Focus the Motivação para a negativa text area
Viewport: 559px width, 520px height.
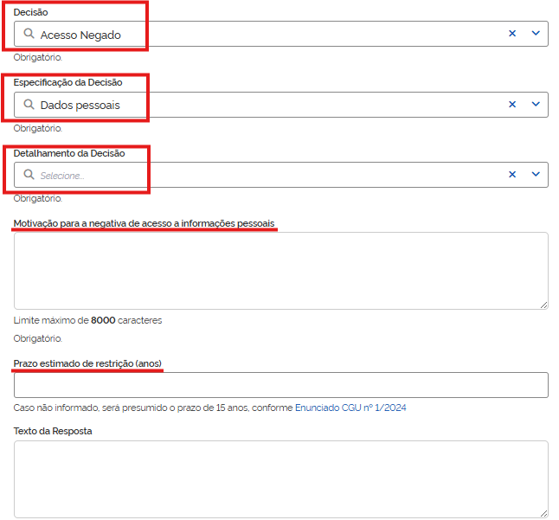(280, 270)
